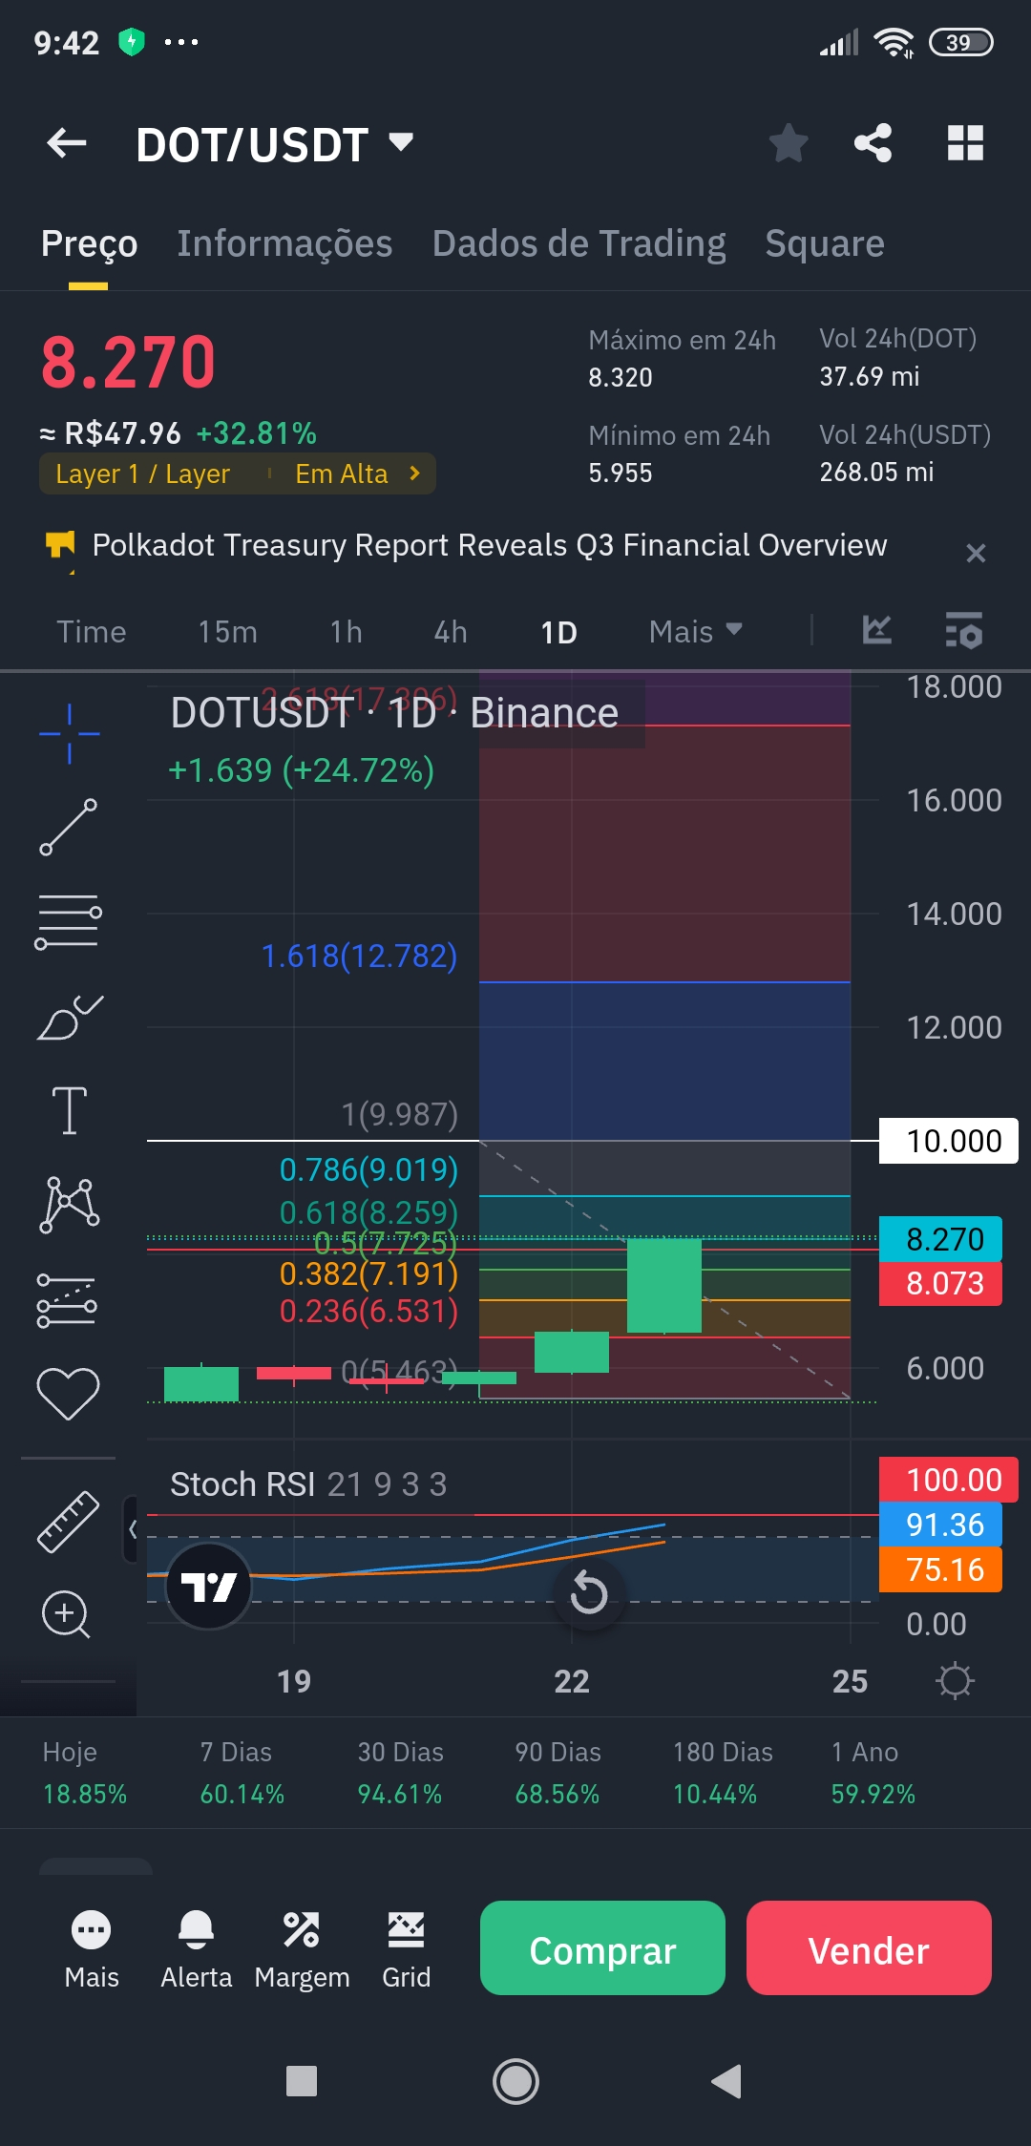1031x2146 pixels.
Task: Collapse the drawing toolbar side handle
Action: [131, 1529]
